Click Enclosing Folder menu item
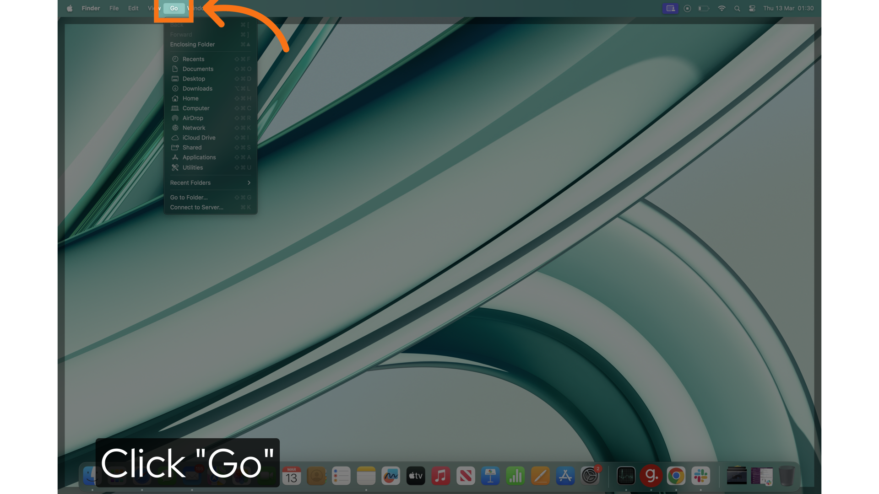The image size is (879, 494). pos(192,44)
